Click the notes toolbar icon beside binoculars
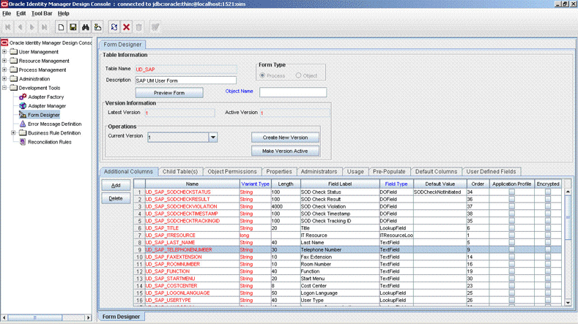This screenshot has width=578, height=324. pos(97,27)
